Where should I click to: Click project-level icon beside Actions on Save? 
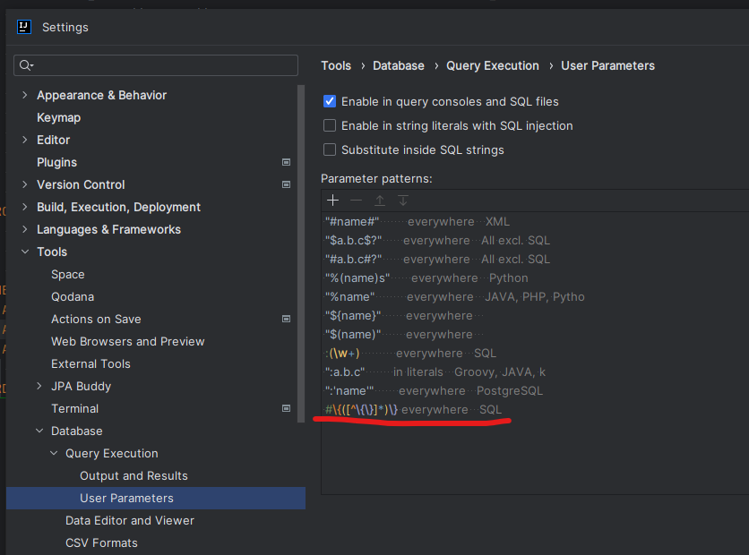click(x=286, y=319)
